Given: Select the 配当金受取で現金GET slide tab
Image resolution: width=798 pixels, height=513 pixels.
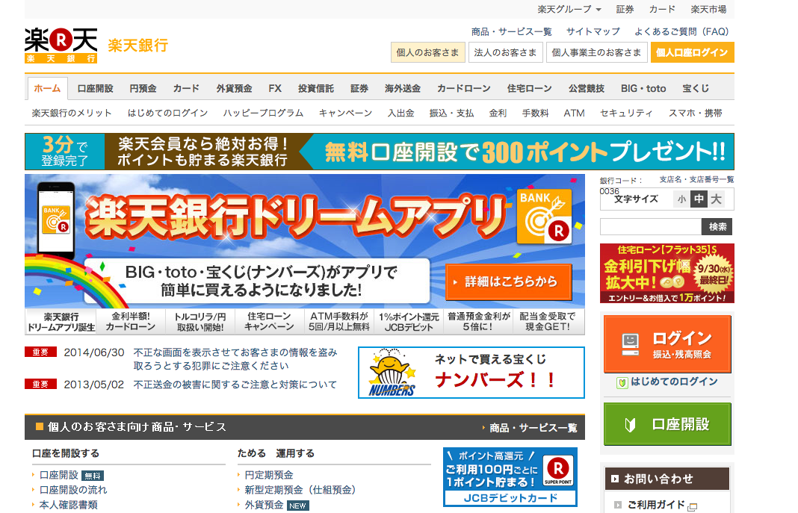Looking at the screenshot, I should pyautogui.click(x=548, y=321).
